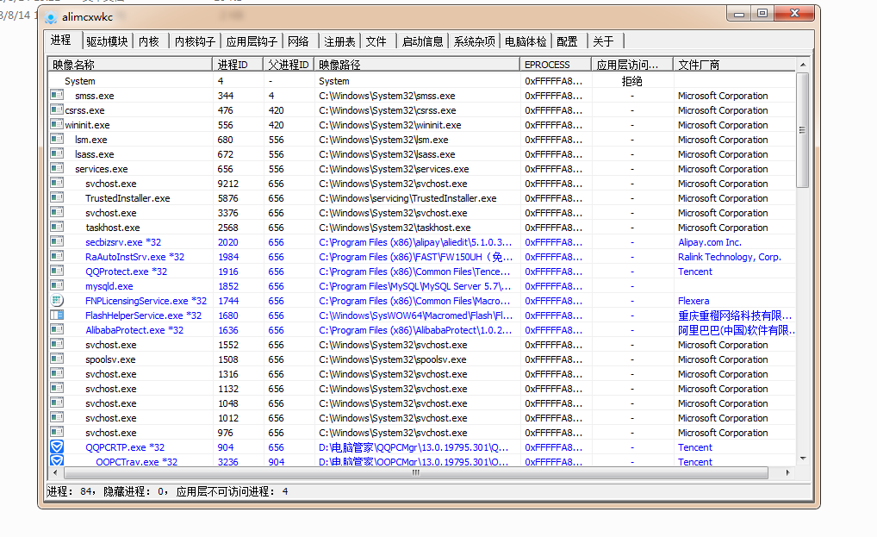This screenshot has width=877, height=537.
Task: Open the 电脑体检 tab
Action: pyautogui.click(x=526, y=41)
